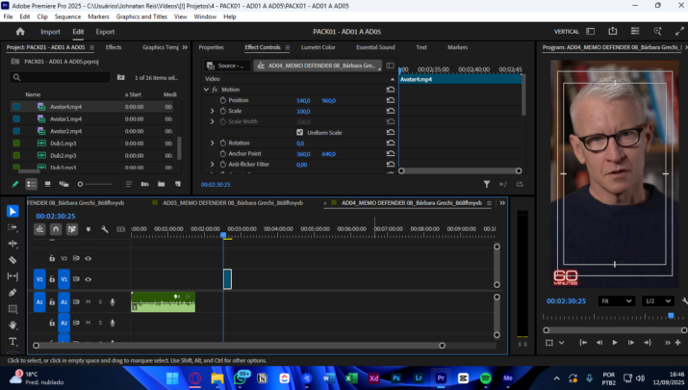Collapse the Motion effect section
The height and width of the screenshot is (390, 688).
point(206,90)
